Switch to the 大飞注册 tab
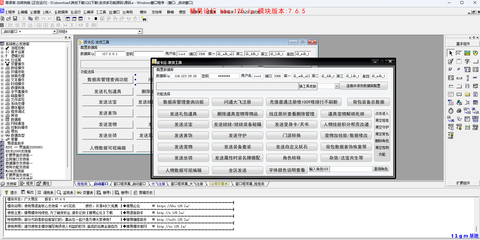The height and width of the screenshot is (240, 480). (158, 184)
